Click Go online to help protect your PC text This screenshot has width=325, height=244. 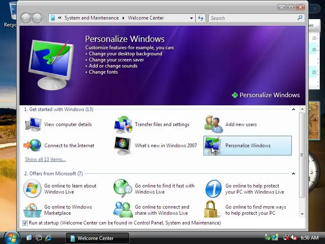[255, 189]
